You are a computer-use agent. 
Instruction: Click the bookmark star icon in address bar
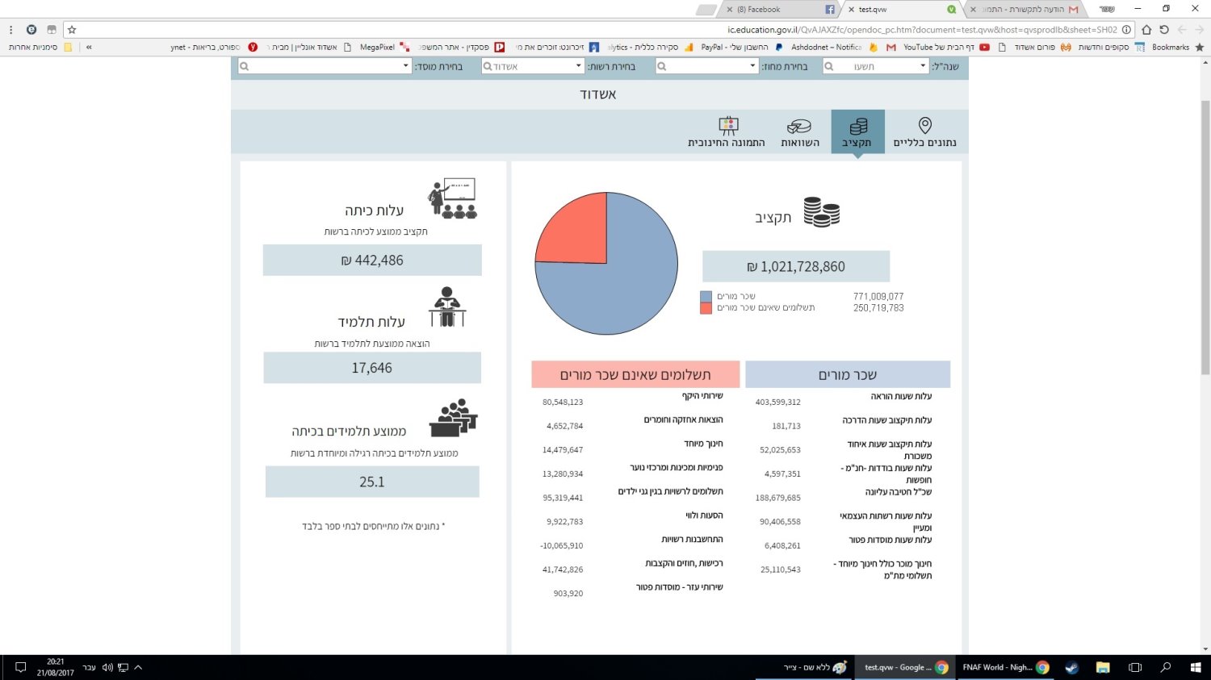pyautogui.click(x=72, y=30)
